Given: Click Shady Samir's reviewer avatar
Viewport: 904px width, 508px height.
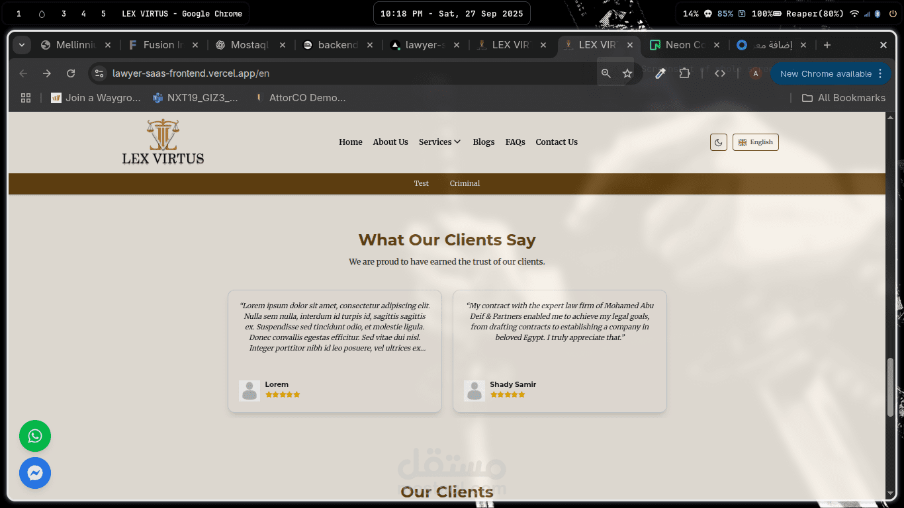Looking at the screenshot, I should pyautogui.click(x=475, y=391).
